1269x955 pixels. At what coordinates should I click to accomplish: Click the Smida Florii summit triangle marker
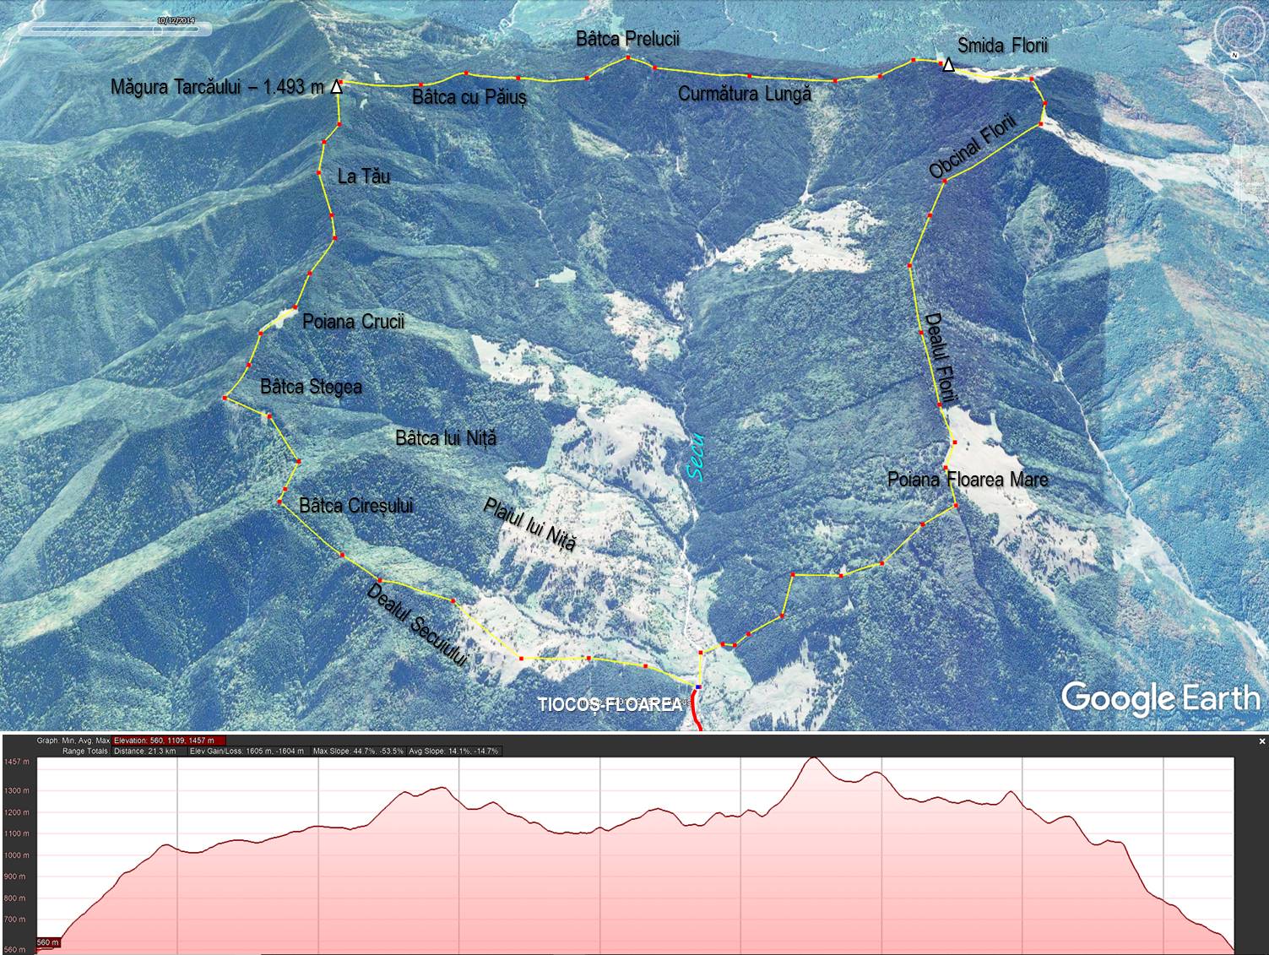click(x=948, y=65)
